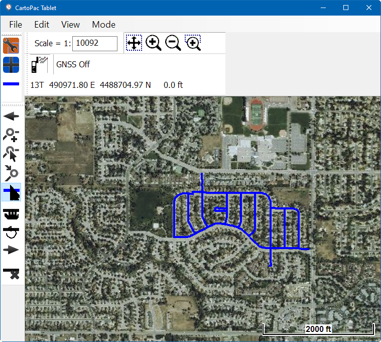Image resolution: width=381 pixels, height=342 pixels.
Task: Activate the Pan map tool
Action: tap(134, 43)
